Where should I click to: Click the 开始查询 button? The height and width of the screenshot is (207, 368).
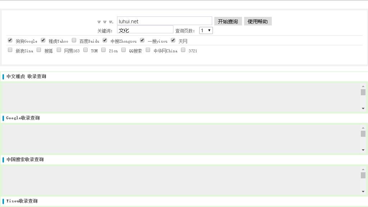click(228, 21)
